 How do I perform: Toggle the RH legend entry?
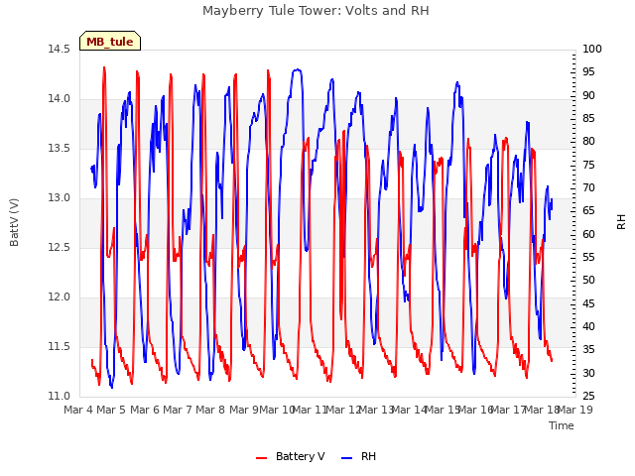358,456
